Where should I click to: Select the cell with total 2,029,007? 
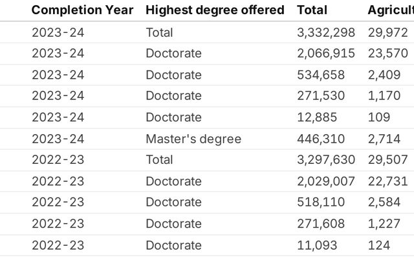[325, 181]
